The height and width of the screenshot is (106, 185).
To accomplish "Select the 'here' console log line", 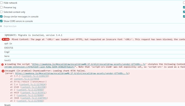I will coord(7,56).
